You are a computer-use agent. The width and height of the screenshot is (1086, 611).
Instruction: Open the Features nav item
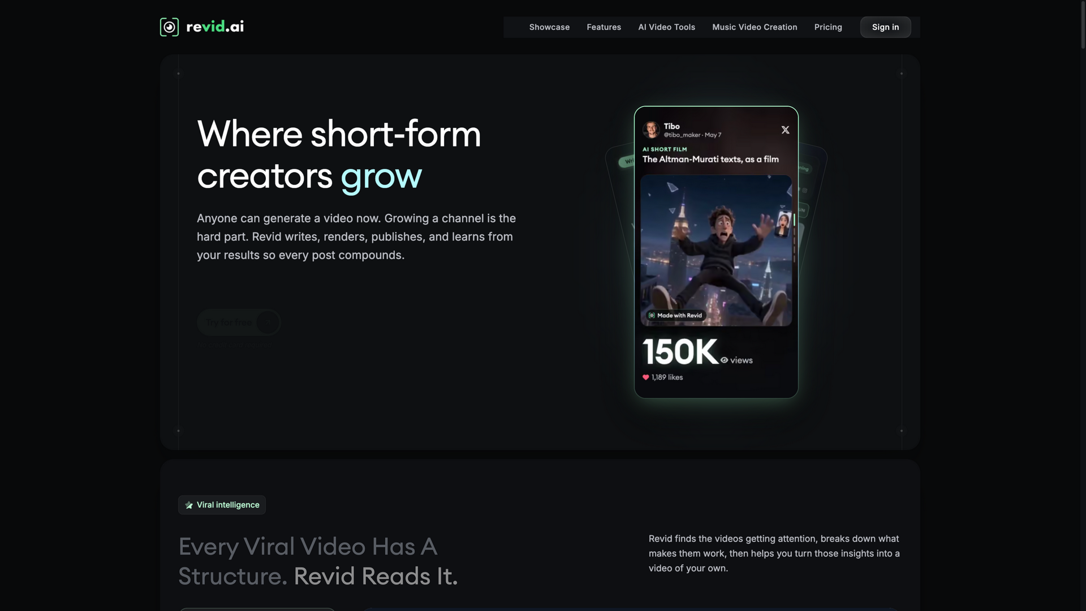pos(604,27)
